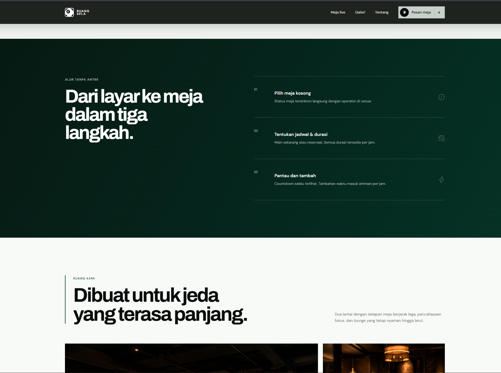Click step number 03
The height and width of the screenshot is (373, 501).
(256, 172)
